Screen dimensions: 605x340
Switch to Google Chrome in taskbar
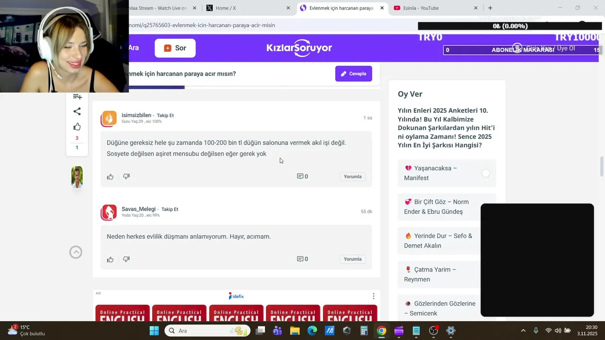[381, 331]
